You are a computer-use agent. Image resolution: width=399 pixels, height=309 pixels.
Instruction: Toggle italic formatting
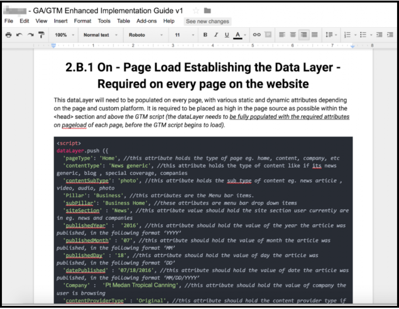coord(216,35)
